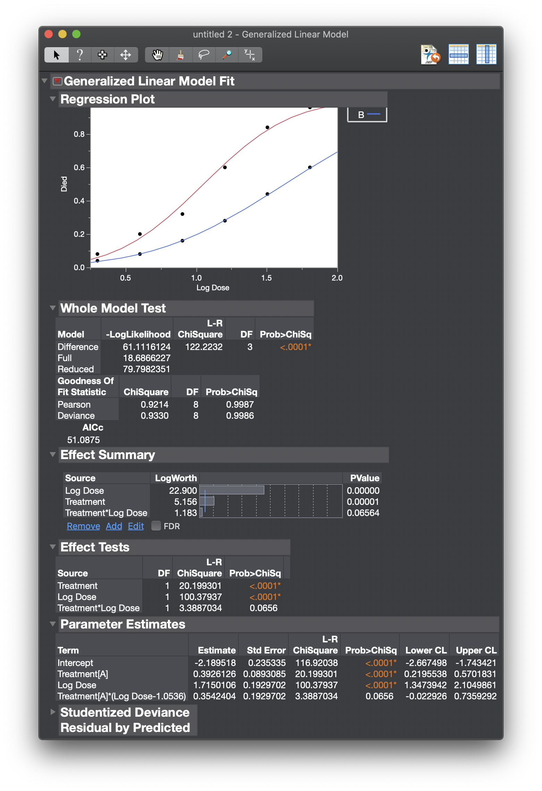Collapse the Effect Tests section
This screenshot has width=542, height=791.
coord(53,547)
